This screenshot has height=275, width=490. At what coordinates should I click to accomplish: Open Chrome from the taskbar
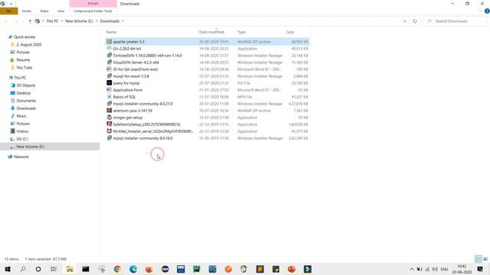(x=117, y=269)
